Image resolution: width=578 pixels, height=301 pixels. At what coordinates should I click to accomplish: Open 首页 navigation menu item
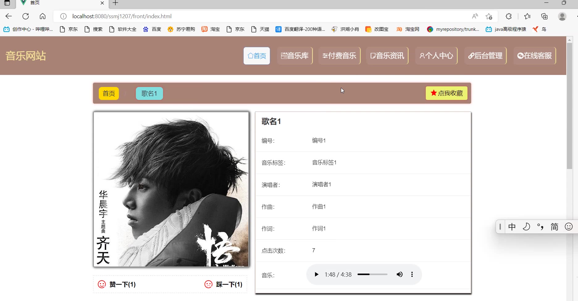[x=257, y=56]
